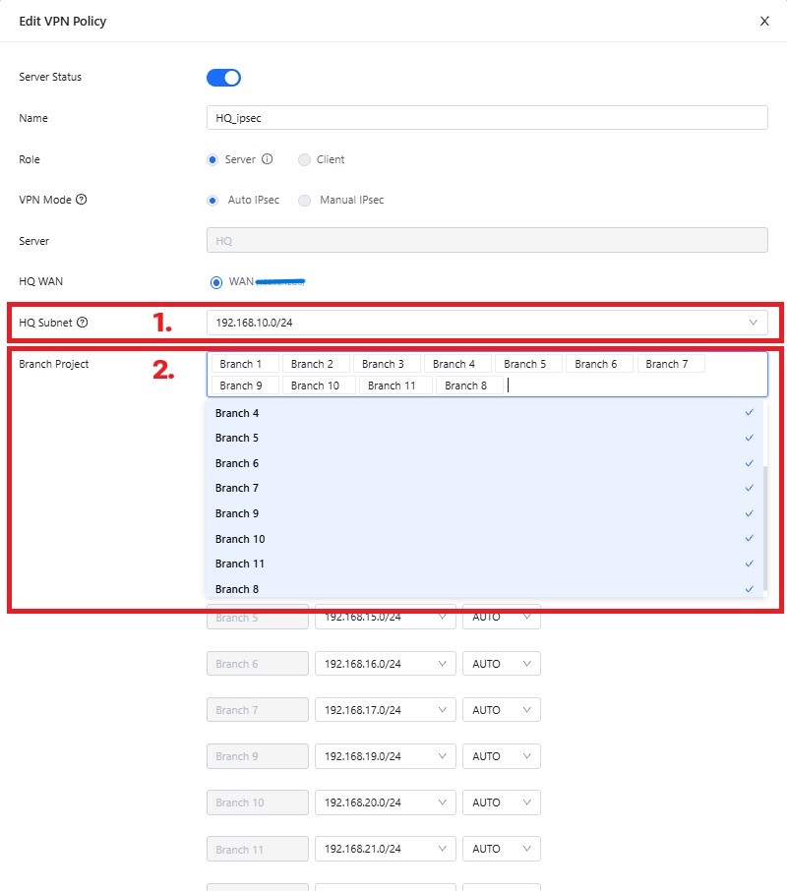Close the Edit VPN Policy dialog
The height and width of the screenshot is (891, 787).
coord(764,21)
